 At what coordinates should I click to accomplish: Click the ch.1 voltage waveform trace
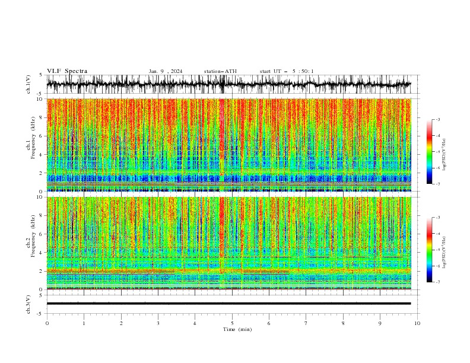pos(228,84)
